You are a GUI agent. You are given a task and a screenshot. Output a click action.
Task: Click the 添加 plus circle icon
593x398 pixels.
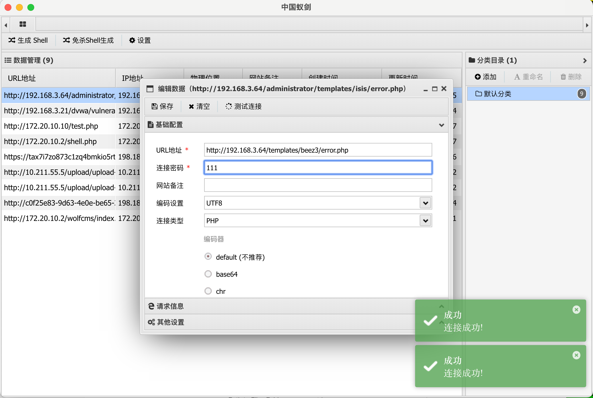[478, 77]
